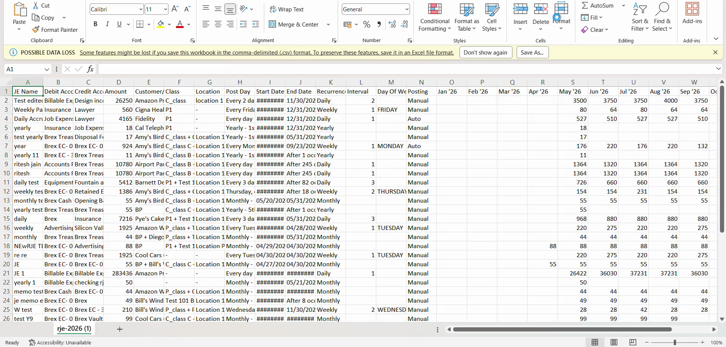
Task: Add a new sheet with the plus button
Action: (x=119, y=329)
